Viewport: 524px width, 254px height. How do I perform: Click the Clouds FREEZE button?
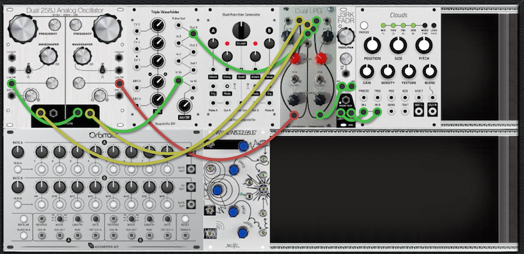[x=364, y=26]
